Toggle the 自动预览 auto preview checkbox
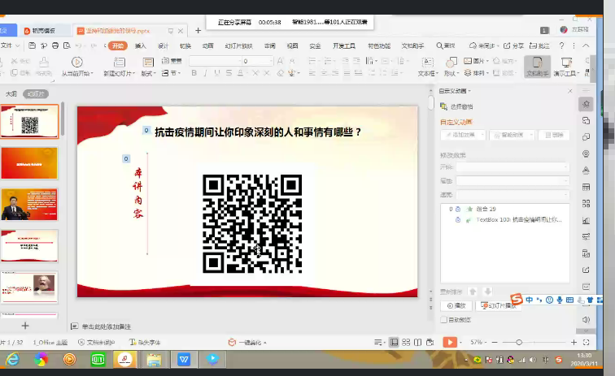 click(x=444, y=320)
